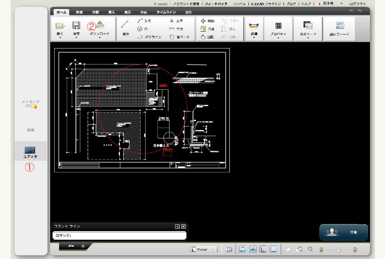Viewport: 385px width, 259px height.
Task: Close the コマンド ライン panel
Action: 184,227
